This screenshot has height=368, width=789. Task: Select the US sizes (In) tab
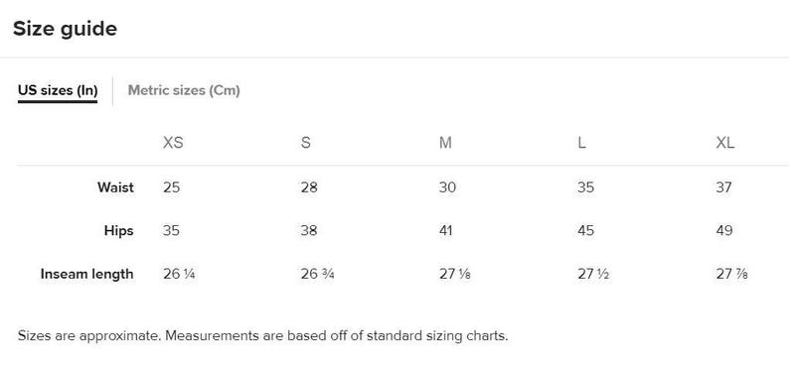pos(58,91)
